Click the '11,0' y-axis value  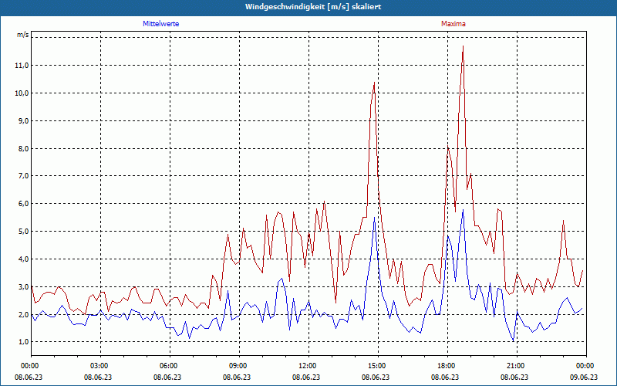[22, 66]
